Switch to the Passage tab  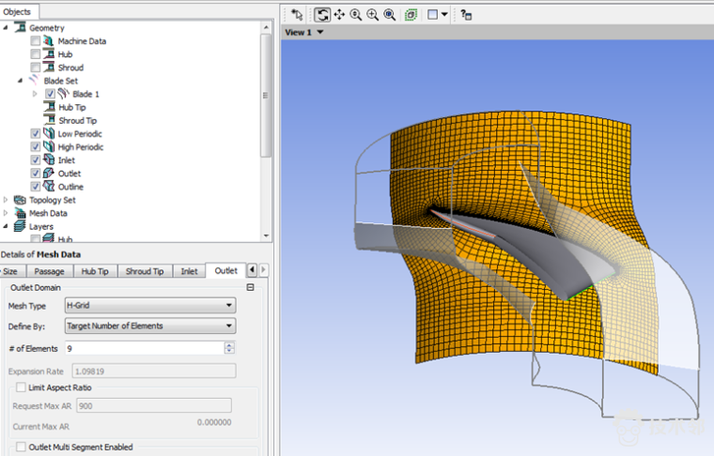[49, 271]
